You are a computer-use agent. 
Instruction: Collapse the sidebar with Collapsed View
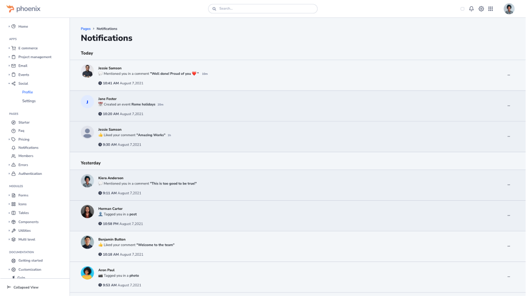click(x=23, y=287)
